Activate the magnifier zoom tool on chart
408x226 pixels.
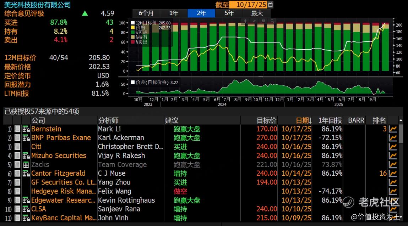(272, 21)
